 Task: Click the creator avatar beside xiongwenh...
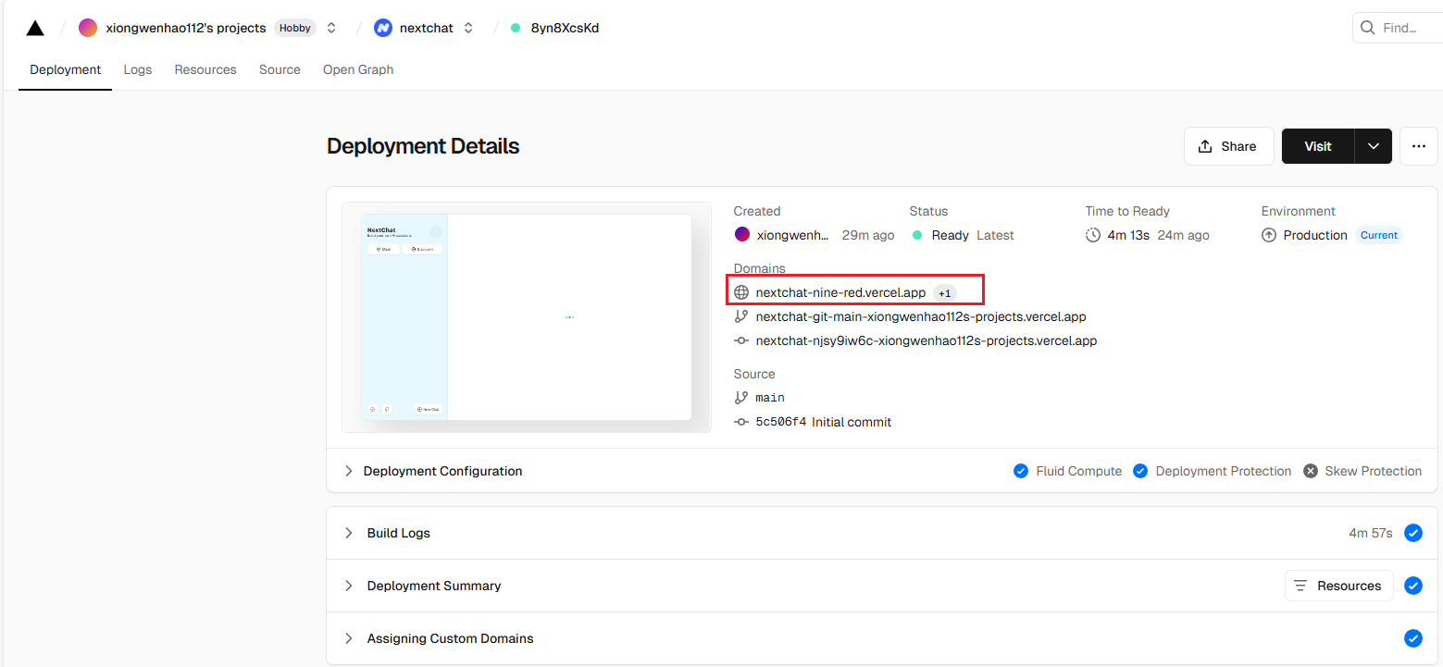coord(741,235)
